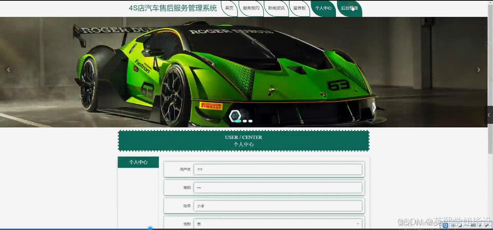Screen dimensions: 493x230
Task: Click the 4S店汽车售后服务管理系统 site title
Action: click(x=173, y=8)
